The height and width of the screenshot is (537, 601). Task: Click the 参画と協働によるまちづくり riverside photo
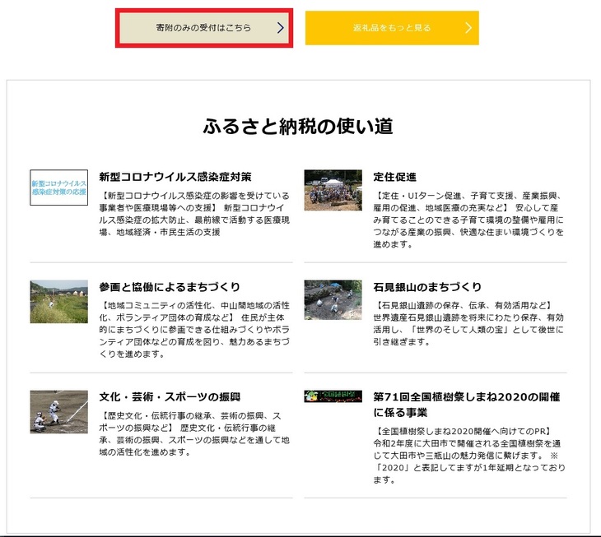(x=58, y=301)
